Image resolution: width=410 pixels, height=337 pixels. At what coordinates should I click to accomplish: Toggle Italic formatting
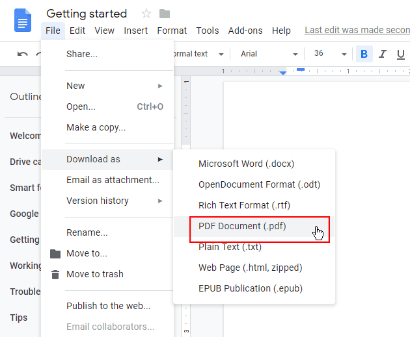pyautogui.click(x=382, y=54)
